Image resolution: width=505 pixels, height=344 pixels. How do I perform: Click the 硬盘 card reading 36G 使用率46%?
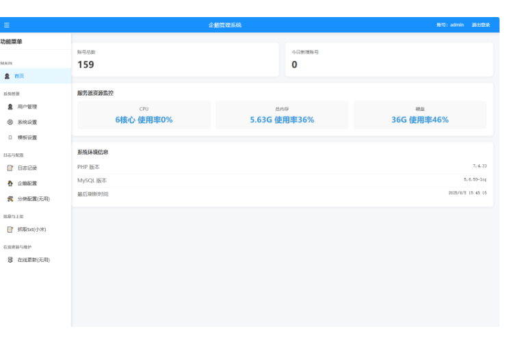(420, 115)
